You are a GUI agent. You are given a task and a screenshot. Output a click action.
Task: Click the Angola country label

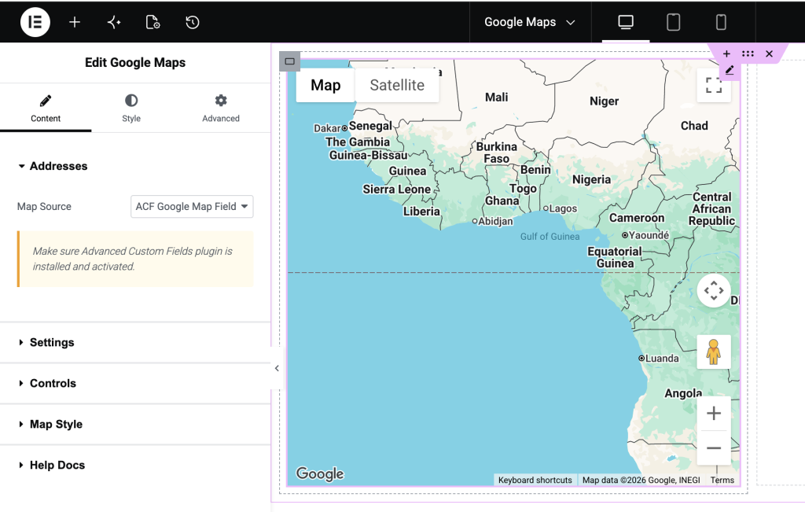683,393
